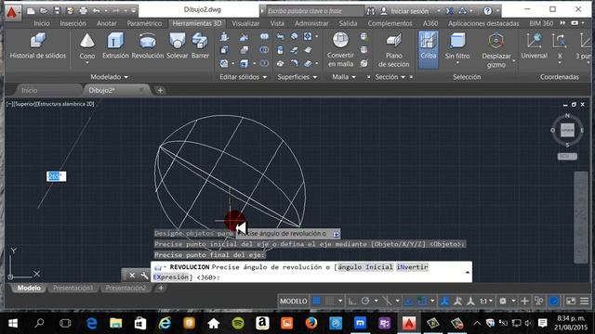
Task: Select the Cono solid tool
Action: 86,46
